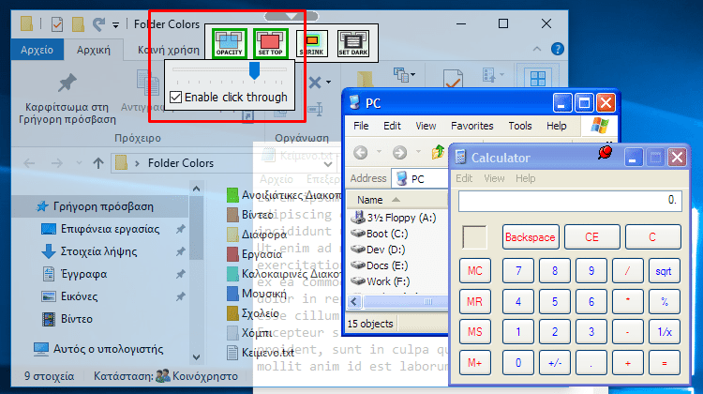The image size is (703, 394).
Task: Select 3½ Floppy (A:) drive
Action: (395, 218)
